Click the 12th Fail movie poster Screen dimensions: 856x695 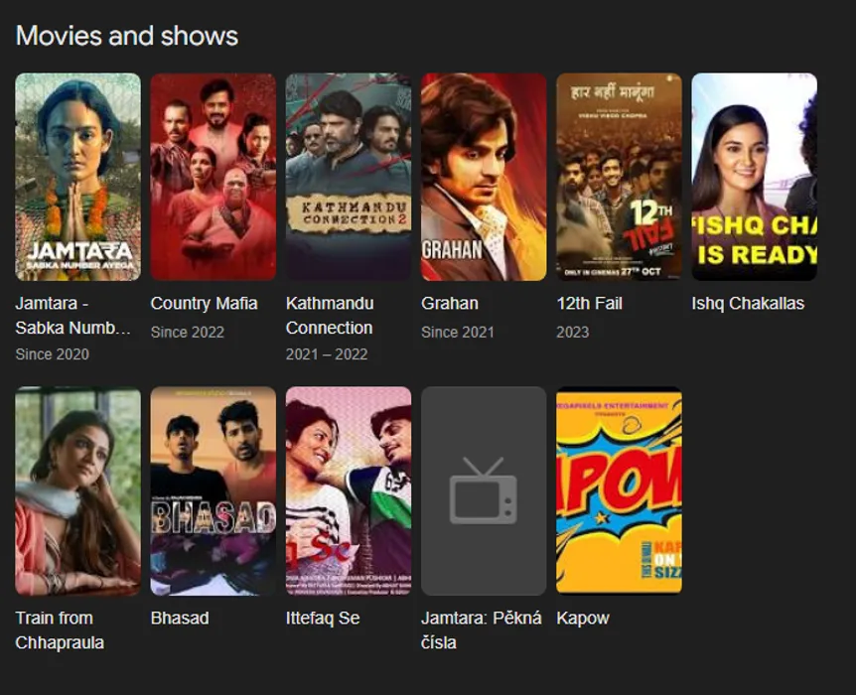[x=618, y=177]
